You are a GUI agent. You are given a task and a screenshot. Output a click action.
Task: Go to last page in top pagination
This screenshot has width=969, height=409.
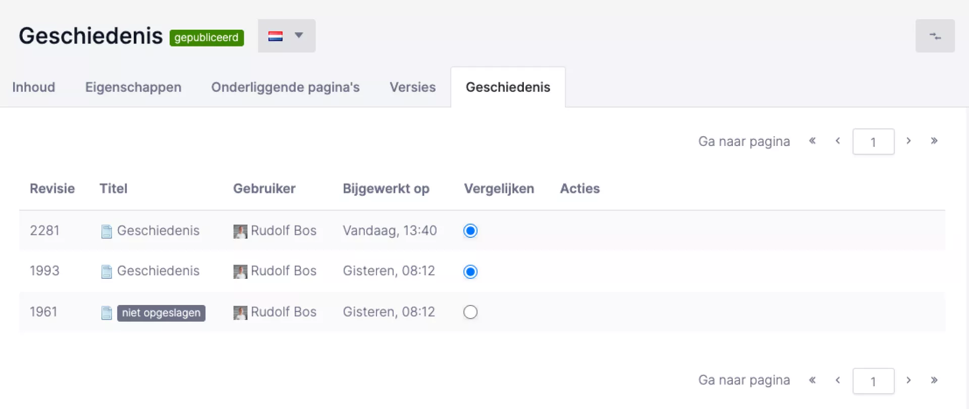(x=934, y=141)
